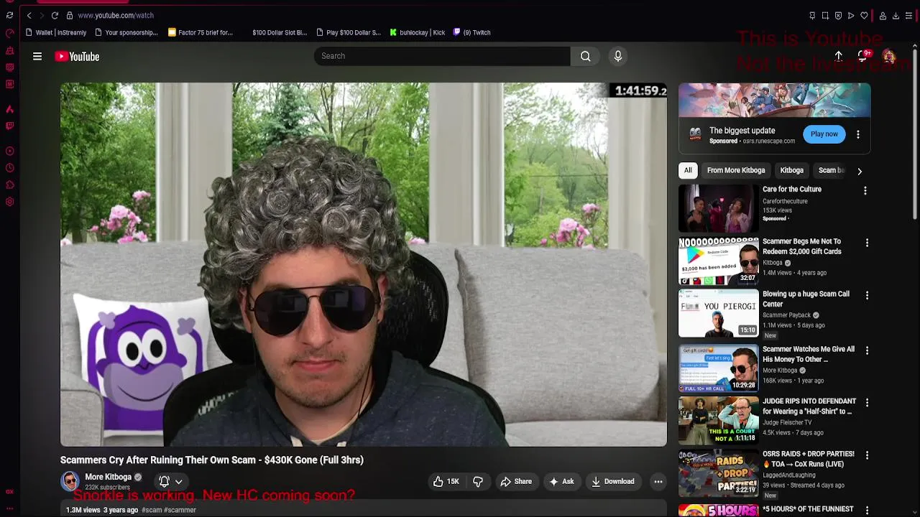
Task: Click the address bar lock icon
Action: coord(69,15)
